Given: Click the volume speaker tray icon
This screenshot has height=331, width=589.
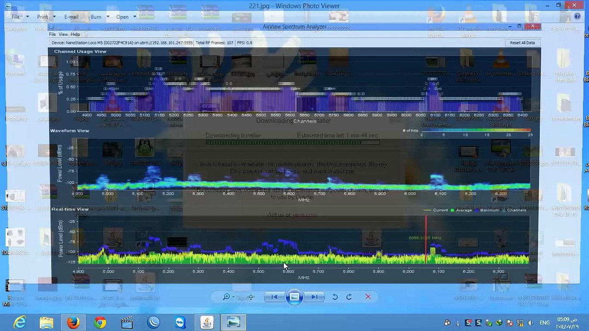Looking at the screenshot, I should pyautogui.click(x=530, y=323).
